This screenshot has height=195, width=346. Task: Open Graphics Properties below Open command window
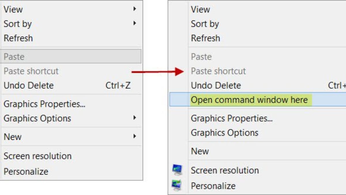232,118
